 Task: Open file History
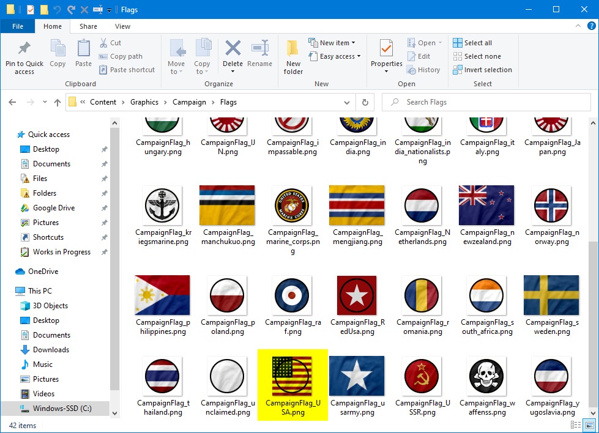click(x=423, y=70)
